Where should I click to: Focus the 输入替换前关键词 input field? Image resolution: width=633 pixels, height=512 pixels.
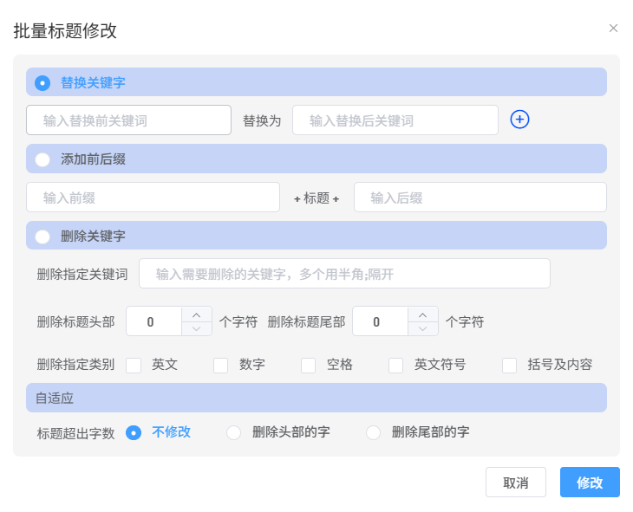pos(129,120)
